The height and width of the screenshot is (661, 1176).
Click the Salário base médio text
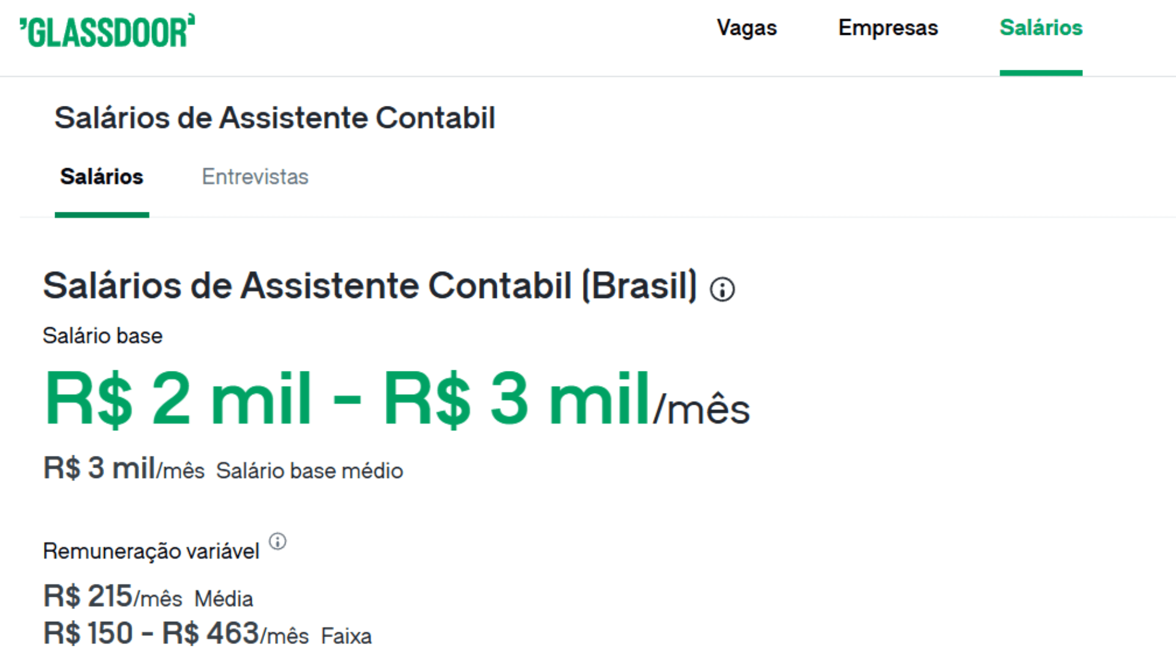tap(309, 471)
